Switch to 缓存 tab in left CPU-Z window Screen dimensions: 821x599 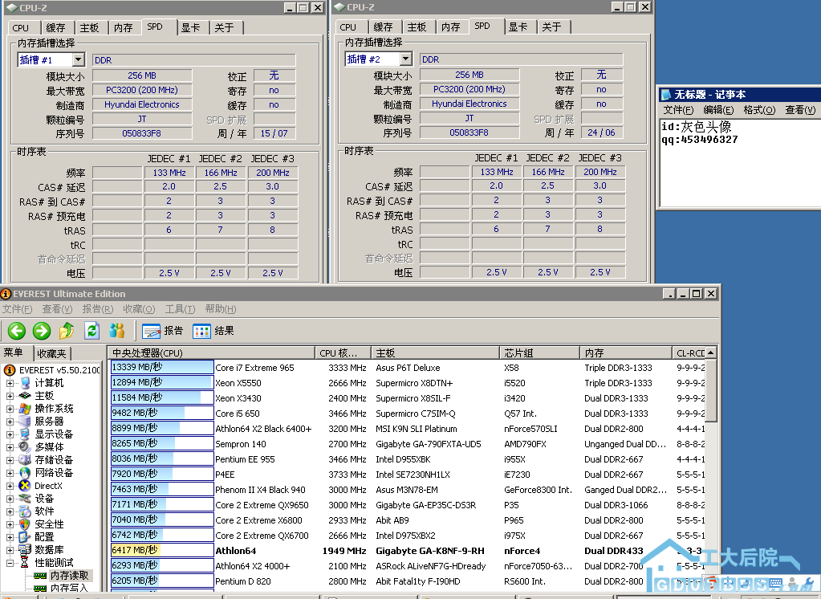(x=55, y=28)
